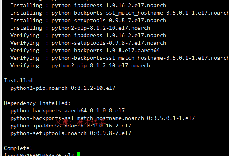Click the Installing python-backports-ssl_match_hostname line

point(120,13)
